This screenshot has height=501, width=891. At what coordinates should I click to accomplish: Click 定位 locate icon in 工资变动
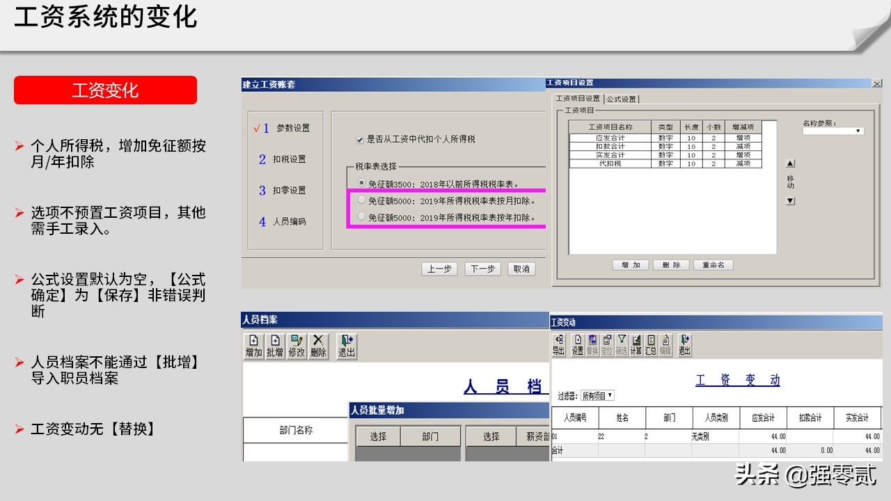pos(607,345)
